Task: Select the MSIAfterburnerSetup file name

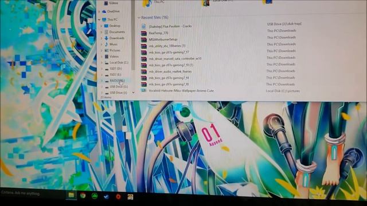Action: click(x=163, y=39)
